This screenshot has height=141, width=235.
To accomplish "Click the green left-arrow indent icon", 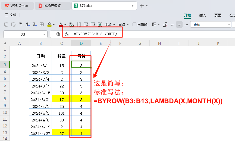I will pyautogui.click(x=100, y=24).
